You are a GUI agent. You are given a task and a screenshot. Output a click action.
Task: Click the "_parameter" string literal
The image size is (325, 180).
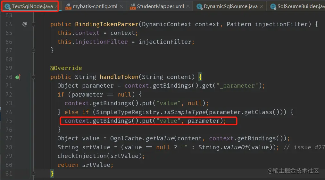(x=237, y=86)
